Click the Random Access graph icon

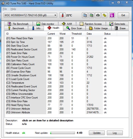click(81, 24)
